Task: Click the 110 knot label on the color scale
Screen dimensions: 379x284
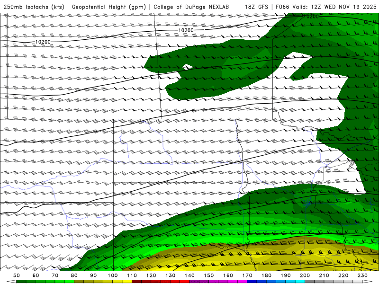Action: pos(132,275)
